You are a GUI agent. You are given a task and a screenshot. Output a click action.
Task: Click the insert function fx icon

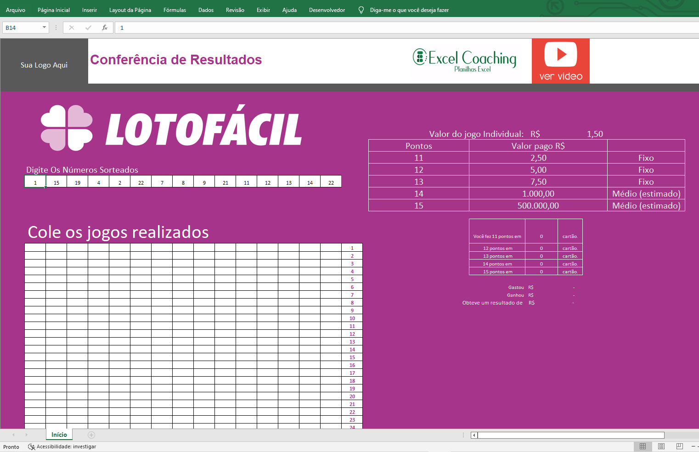click(105, 28)
